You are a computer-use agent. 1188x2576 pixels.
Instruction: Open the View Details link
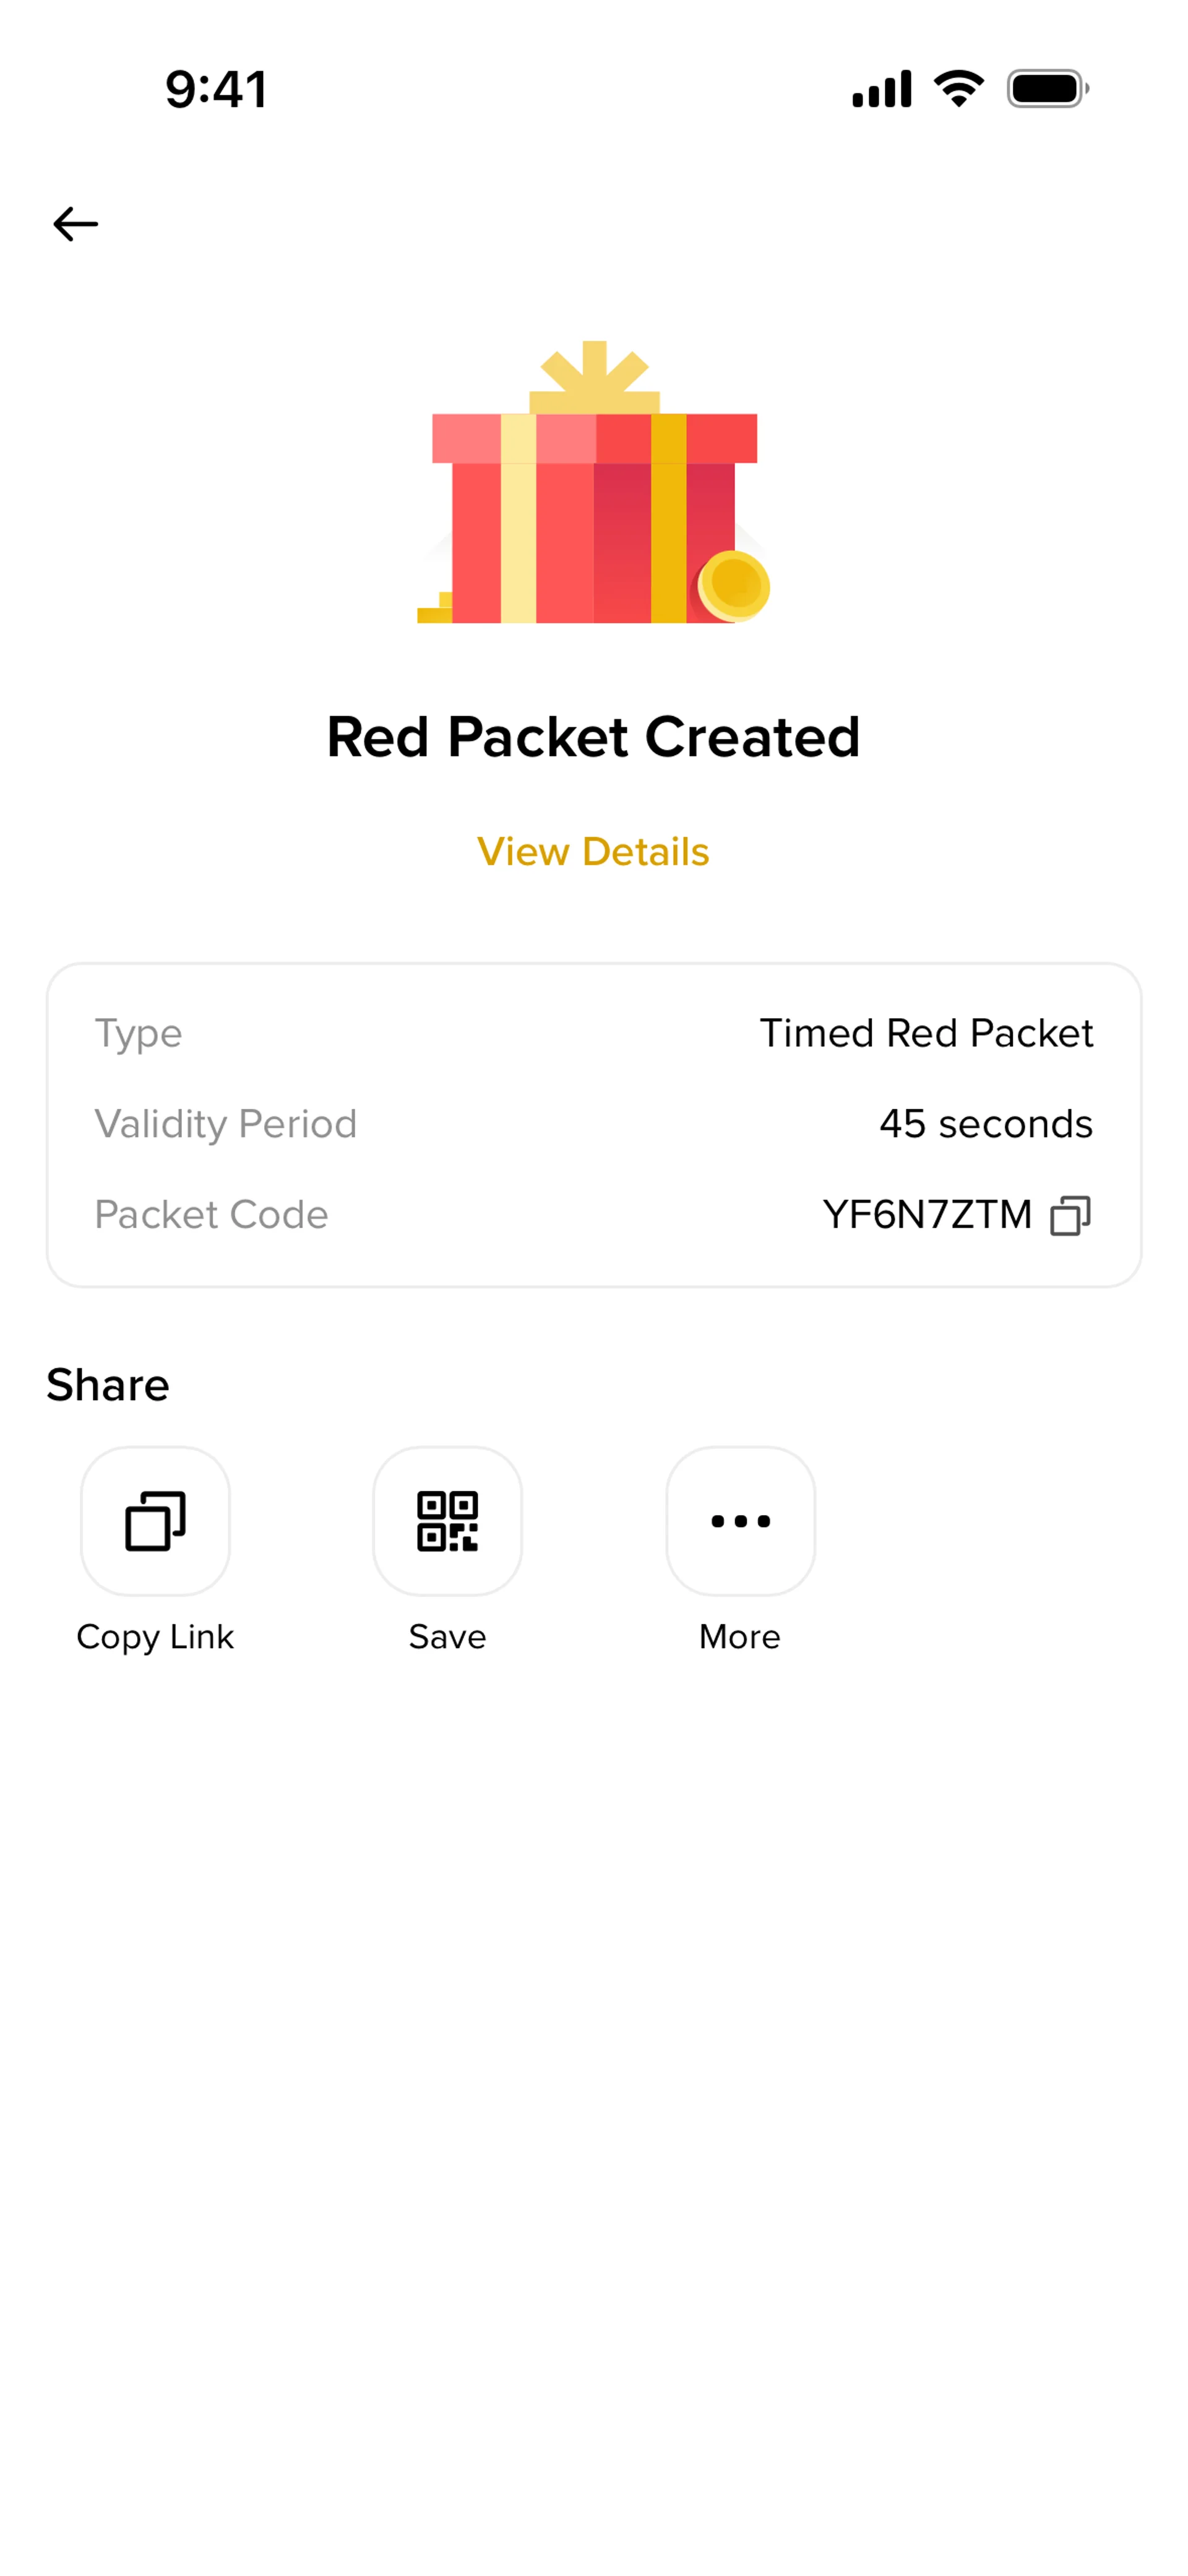coord(593,852)
